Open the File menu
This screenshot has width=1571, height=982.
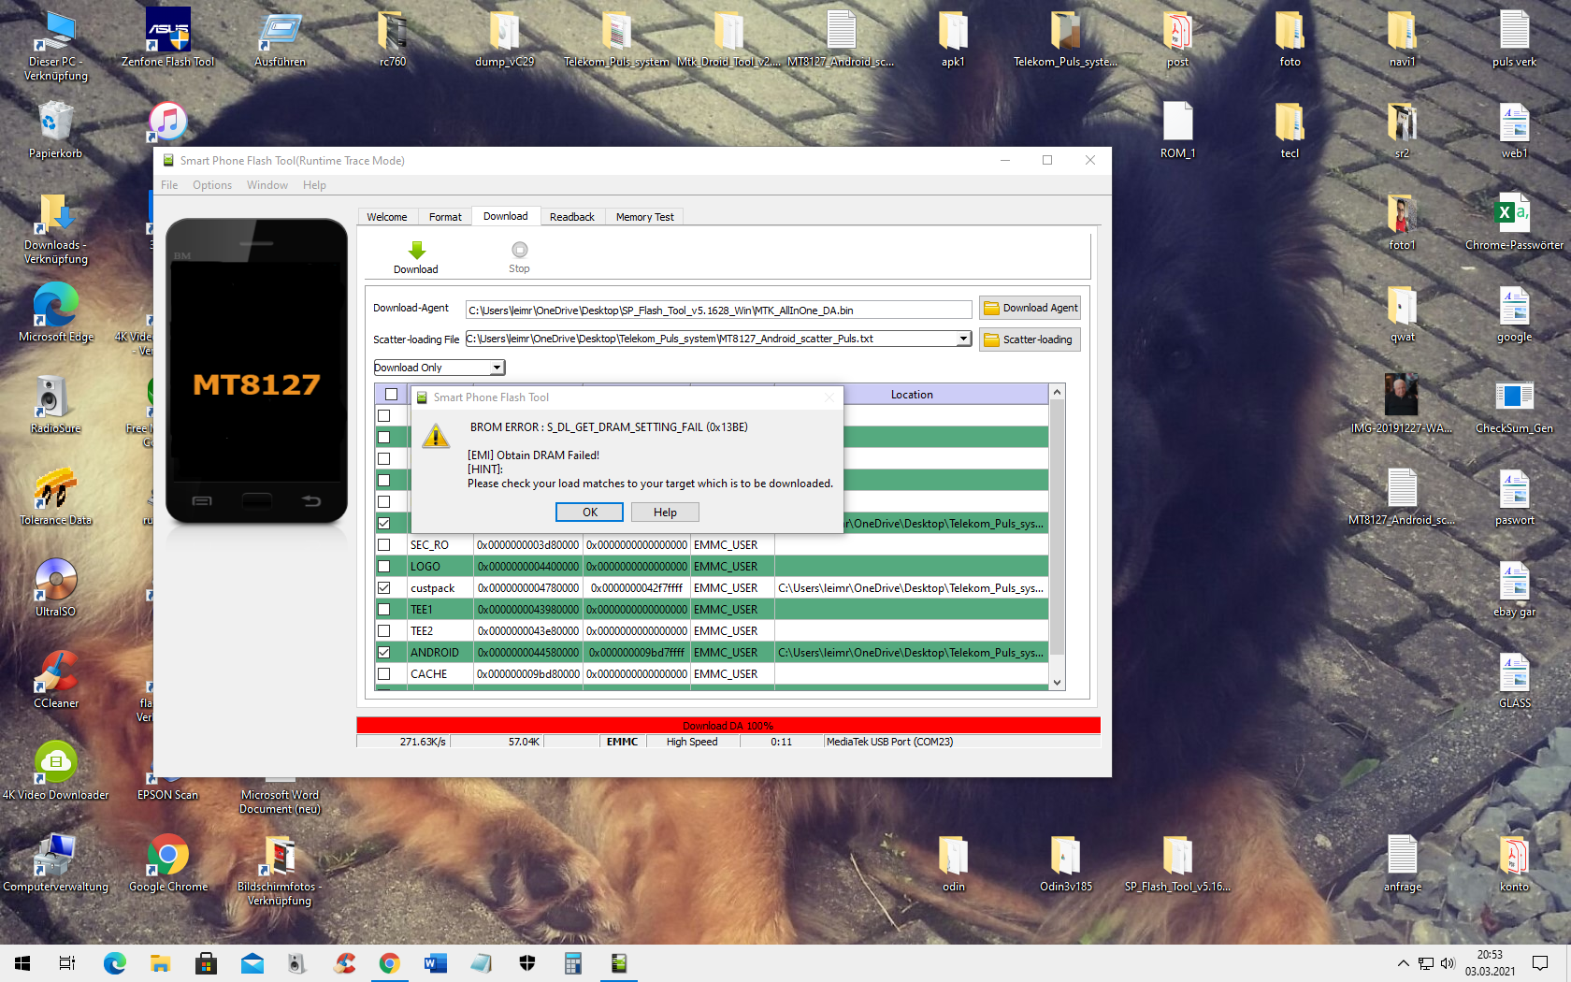[169, 185]
